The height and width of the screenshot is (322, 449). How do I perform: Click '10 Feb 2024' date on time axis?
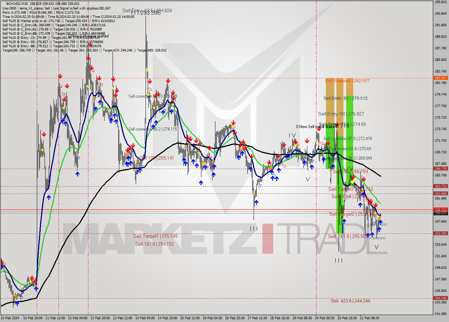coord(10,318)
